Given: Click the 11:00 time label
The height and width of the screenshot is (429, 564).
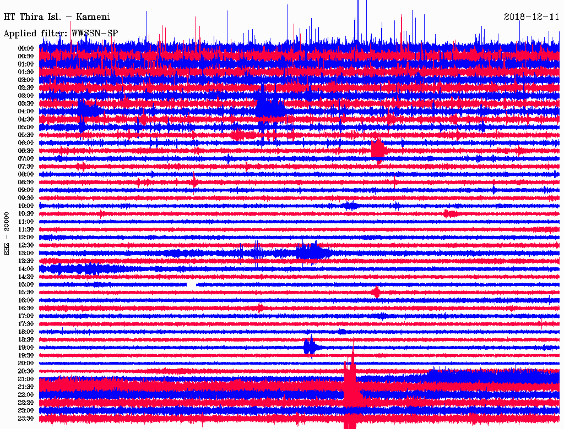Looking at the screenshot, I should pyautogui.click(x=26, y=222).
